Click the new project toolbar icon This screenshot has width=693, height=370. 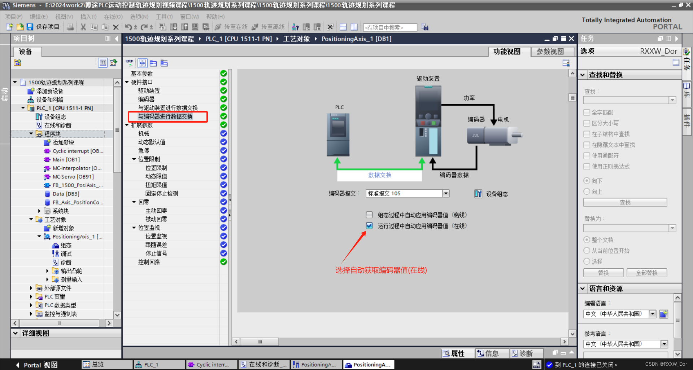(10, 27)
